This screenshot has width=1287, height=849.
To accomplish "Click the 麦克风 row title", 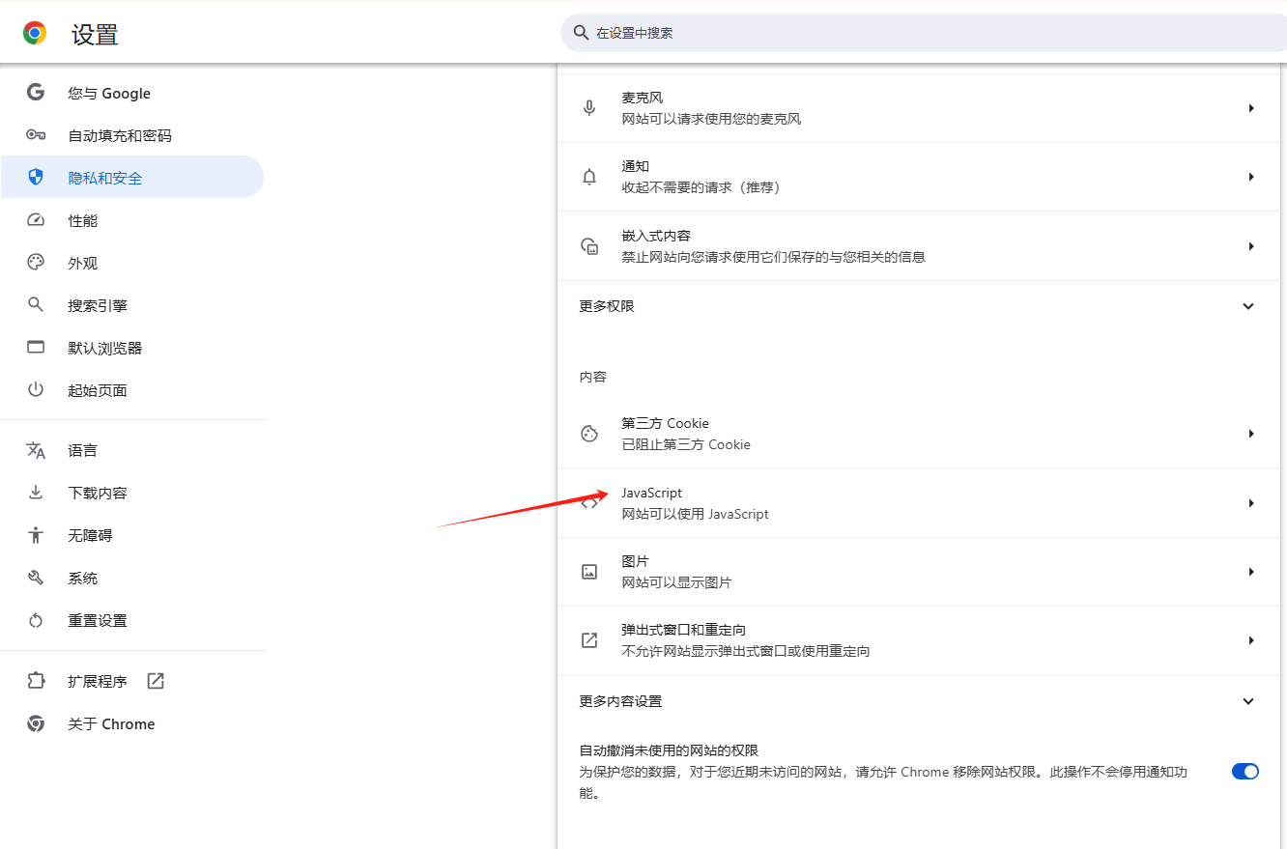I will [642, 98].
